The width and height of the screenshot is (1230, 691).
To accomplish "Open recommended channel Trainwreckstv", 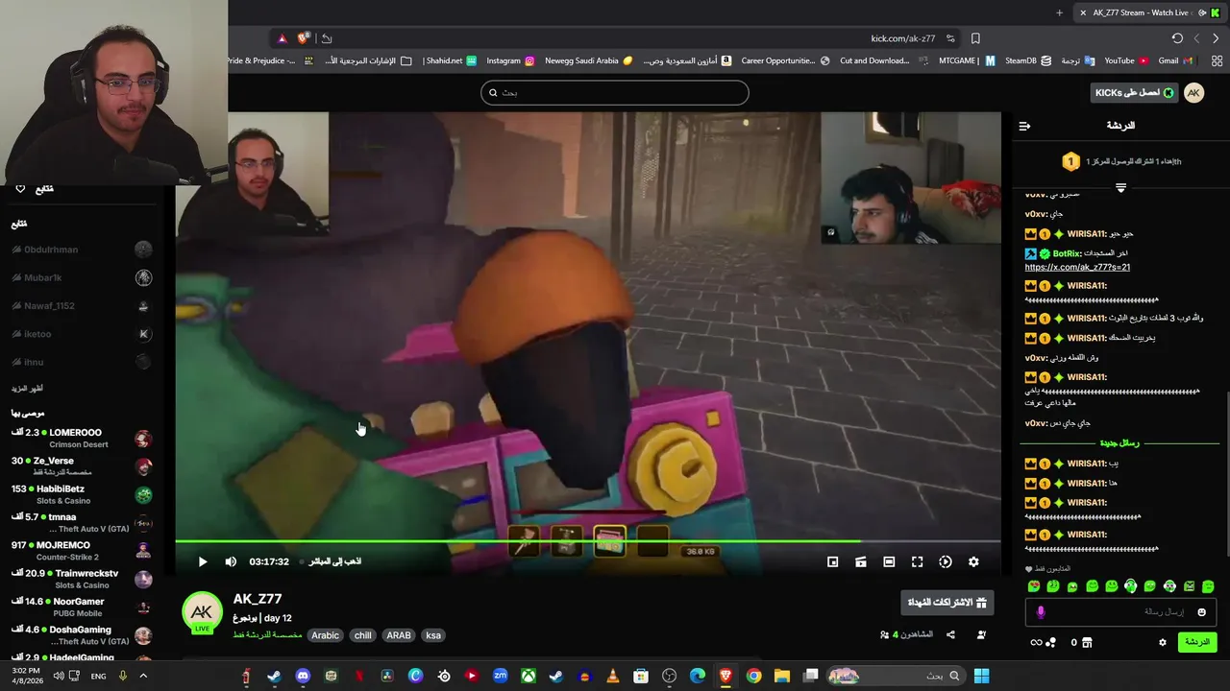I will tap(82, 579).
